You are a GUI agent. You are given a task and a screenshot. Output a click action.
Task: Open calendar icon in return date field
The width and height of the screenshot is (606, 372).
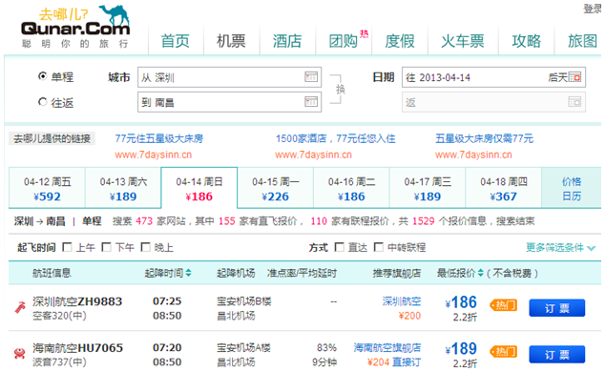click(x=575, y=102)
